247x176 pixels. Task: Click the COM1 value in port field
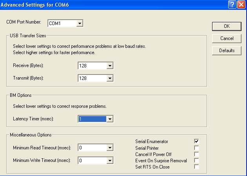click(x=62, y=24)
